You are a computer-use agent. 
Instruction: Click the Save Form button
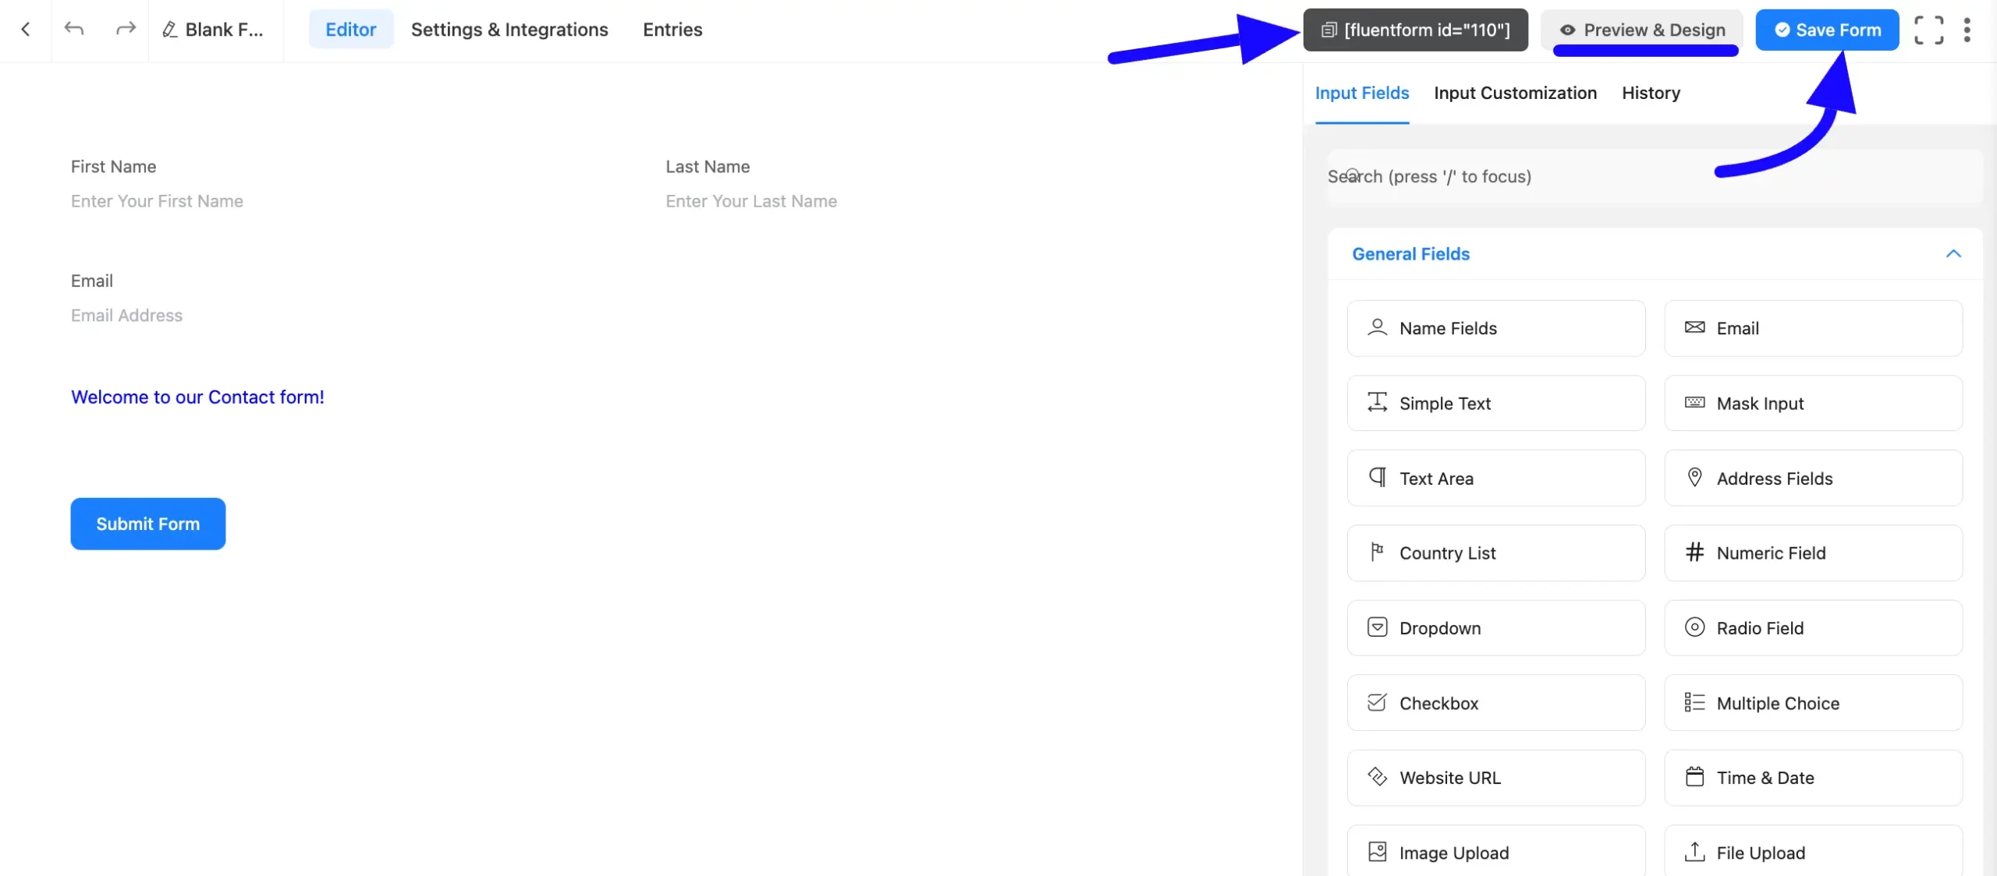point(1827,30)
